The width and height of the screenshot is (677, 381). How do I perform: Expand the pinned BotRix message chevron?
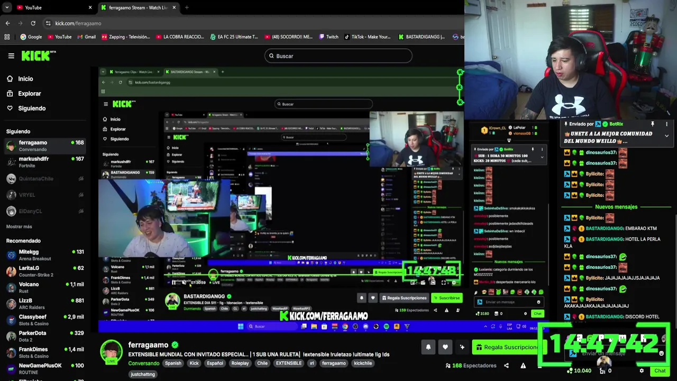pos(666,136)
